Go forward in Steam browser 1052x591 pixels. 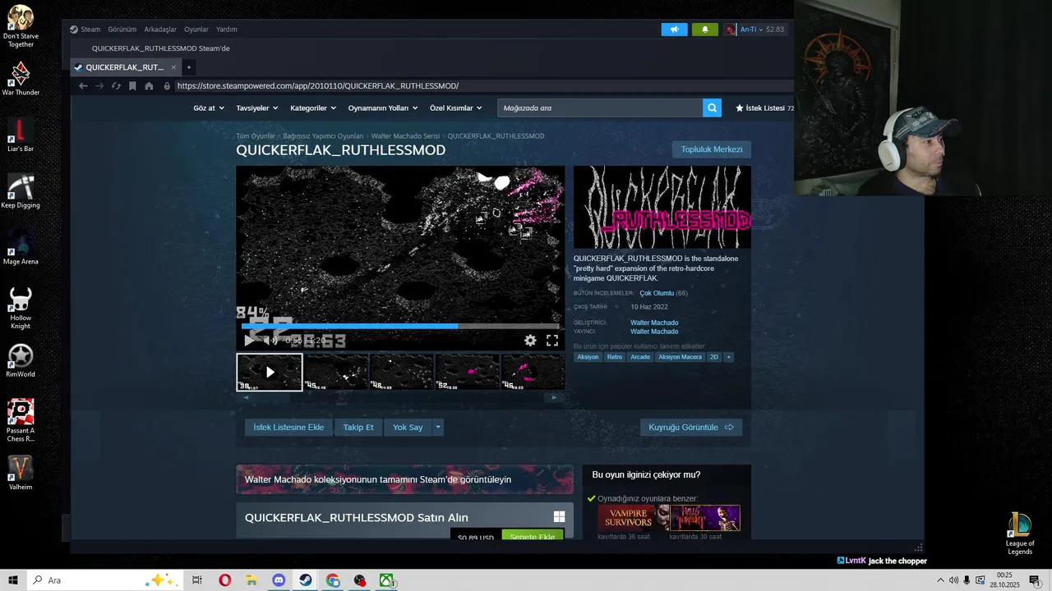pyautogui.click(x=99, y=85)
